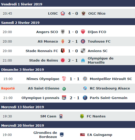Click the AS Monaco crest icon
Screen dimensions: 135x140
pos(63,41)
